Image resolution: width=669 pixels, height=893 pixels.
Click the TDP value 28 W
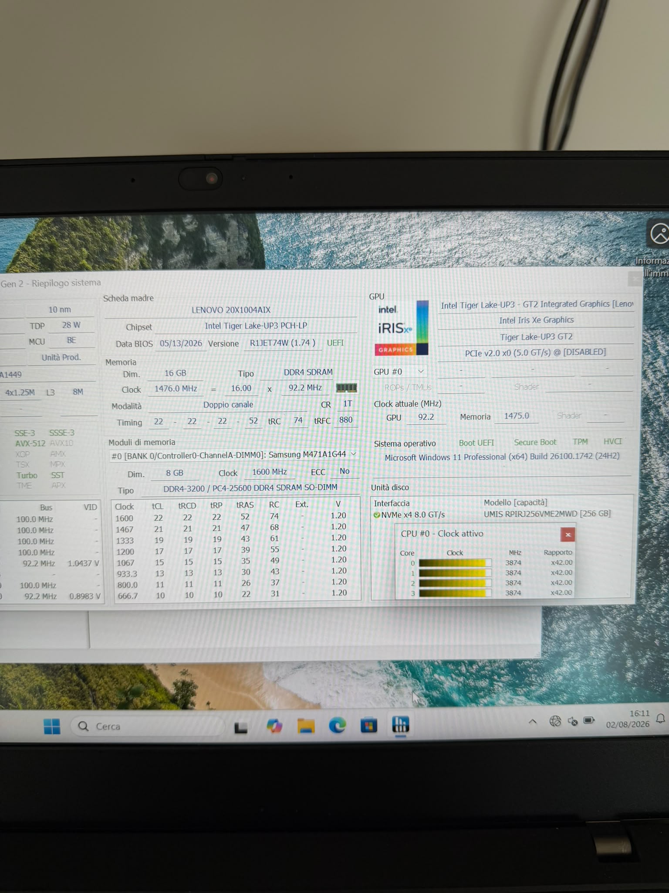coord(71,325)
